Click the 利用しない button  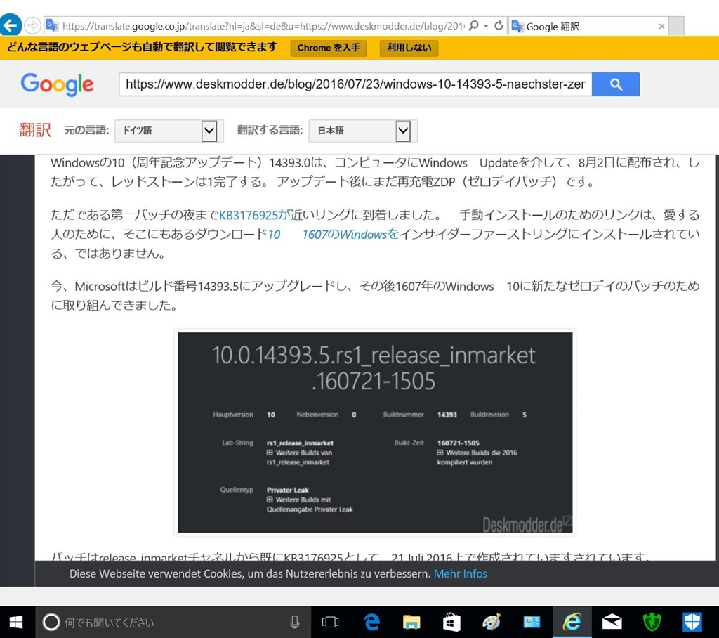click(x=409, y=48)
